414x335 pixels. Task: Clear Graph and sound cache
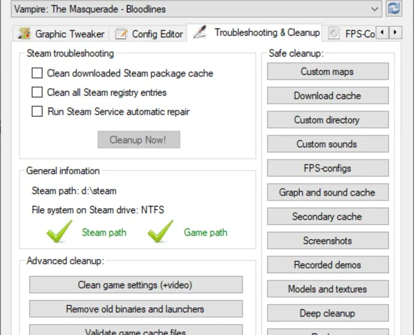328,192
